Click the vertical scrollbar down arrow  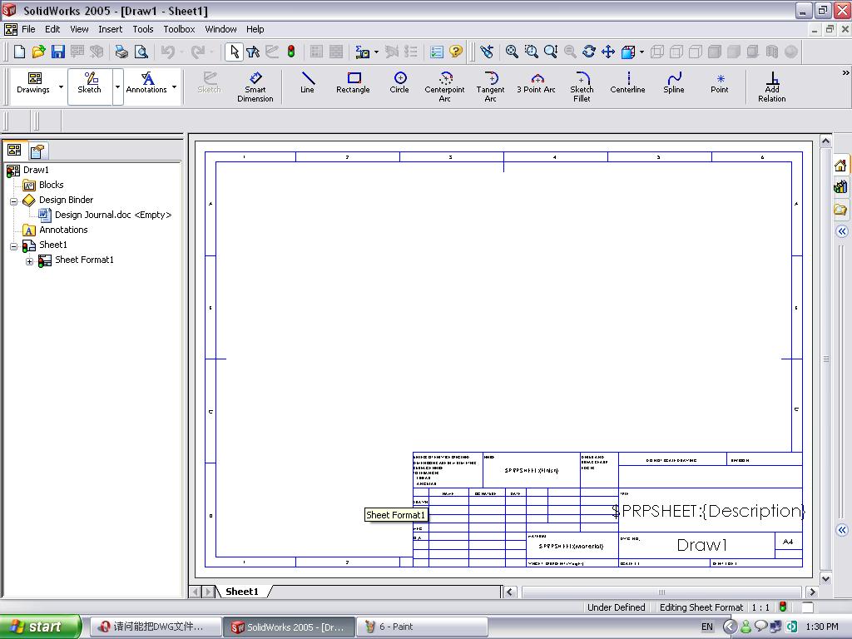pyautogui.click(x=825, y=579)
